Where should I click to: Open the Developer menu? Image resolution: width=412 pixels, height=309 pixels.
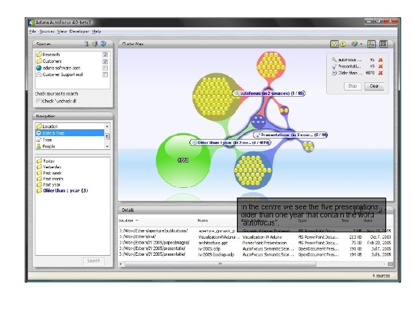click(80, 31)
